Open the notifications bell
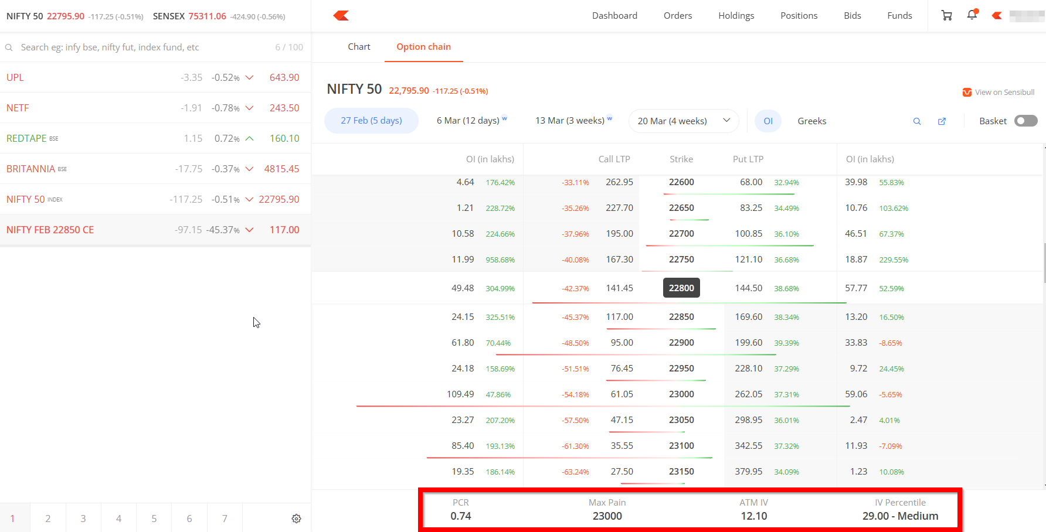 pos(972,15)
